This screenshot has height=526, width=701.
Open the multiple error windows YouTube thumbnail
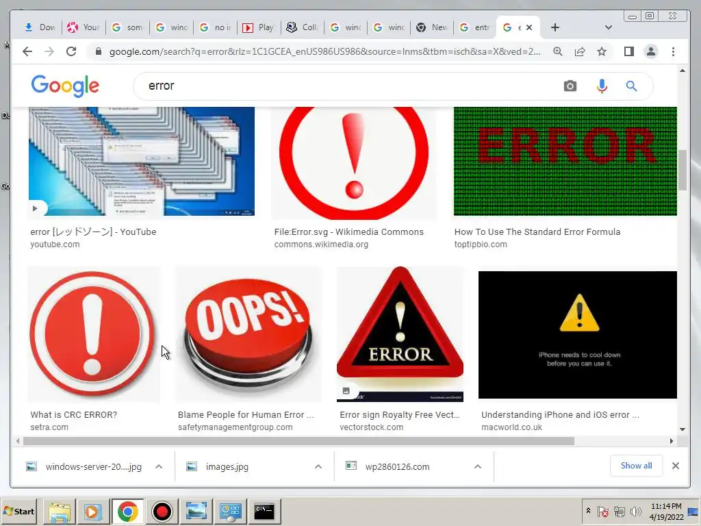tap(142, 161)
